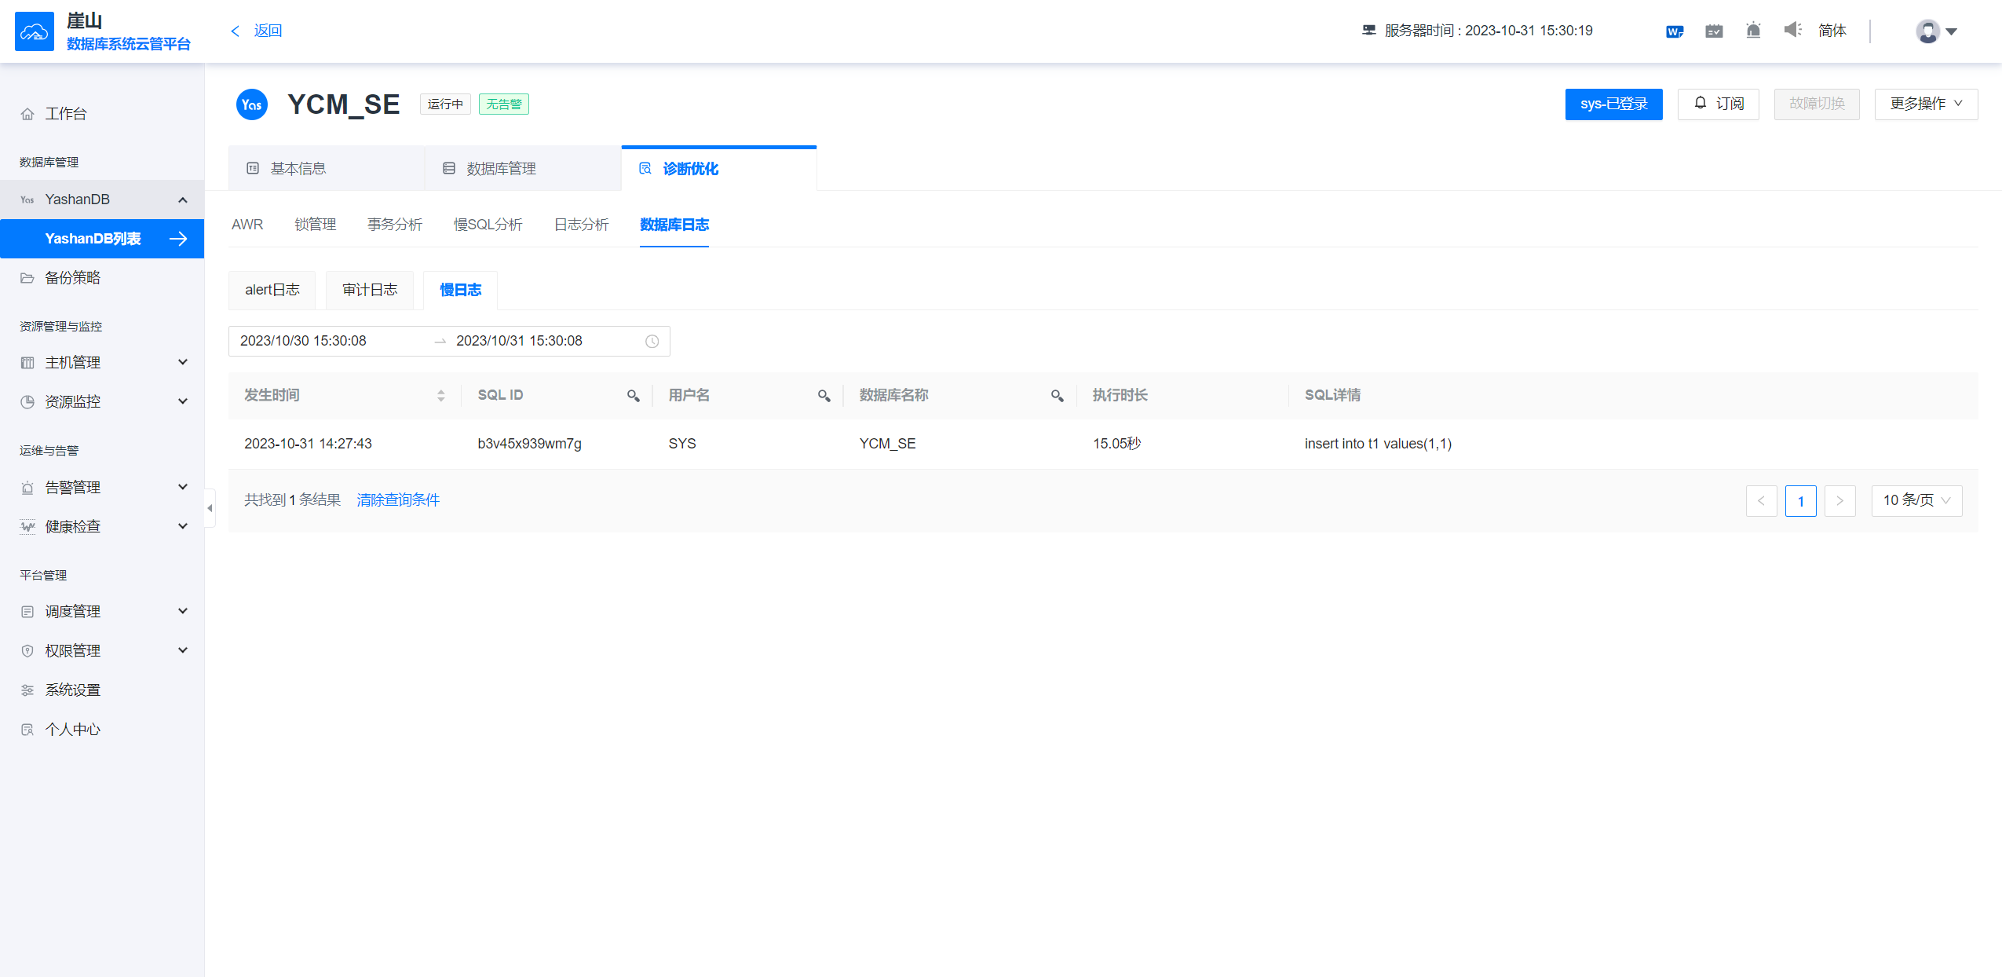Click the SQL ID column search icon
The image size is (2002, 977).
click(633, 396)
